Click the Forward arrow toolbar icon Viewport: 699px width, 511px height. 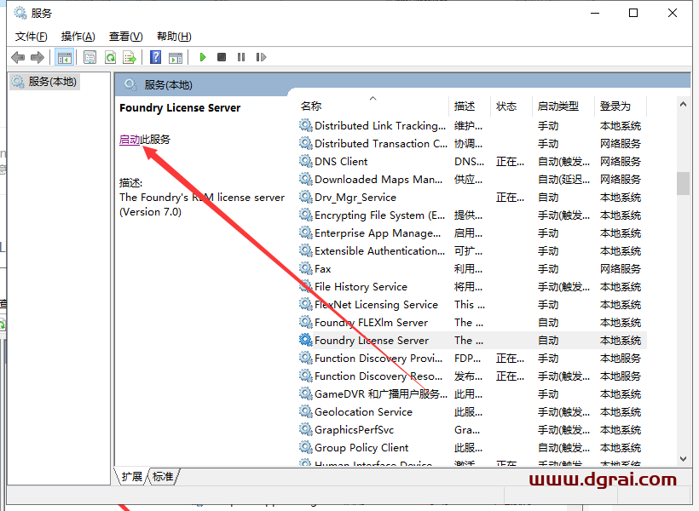(x=38, y=57)
